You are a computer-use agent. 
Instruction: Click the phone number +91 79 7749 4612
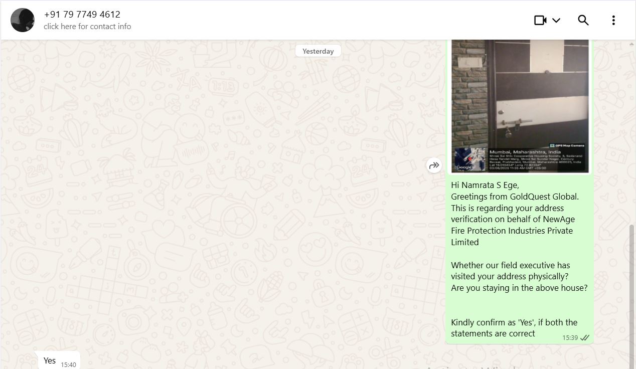[82, 15]
